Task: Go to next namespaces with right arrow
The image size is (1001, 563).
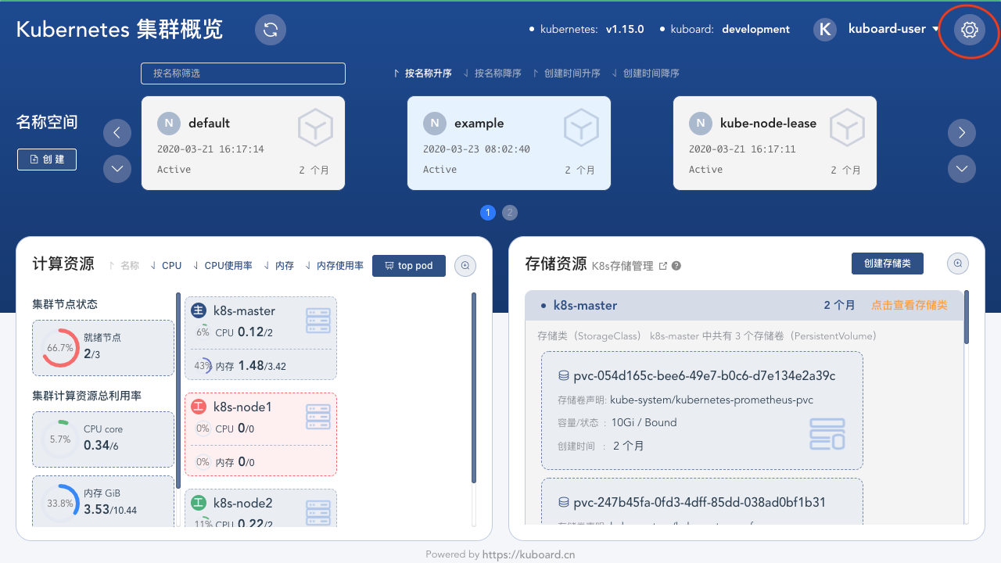Action: click(962, 133)
